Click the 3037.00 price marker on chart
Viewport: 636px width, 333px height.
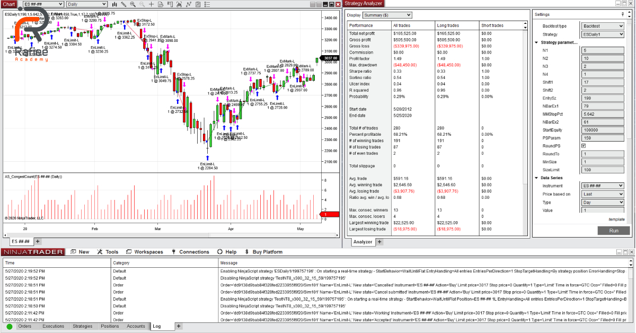[329, 58]
